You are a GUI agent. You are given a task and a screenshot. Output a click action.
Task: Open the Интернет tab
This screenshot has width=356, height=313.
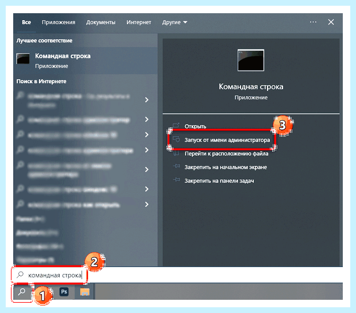point(139,22)
